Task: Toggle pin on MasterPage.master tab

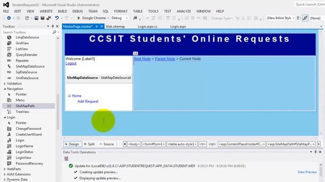Action: point(96,26)
